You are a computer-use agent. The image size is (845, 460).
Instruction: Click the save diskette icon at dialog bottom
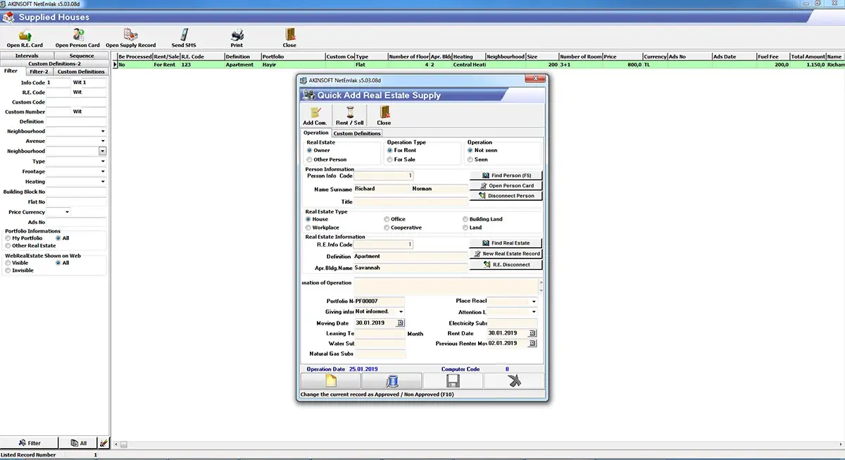453,380
